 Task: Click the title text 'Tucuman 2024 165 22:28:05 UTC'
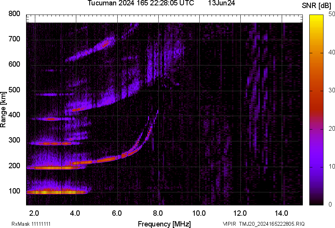(x=141, y=3)
